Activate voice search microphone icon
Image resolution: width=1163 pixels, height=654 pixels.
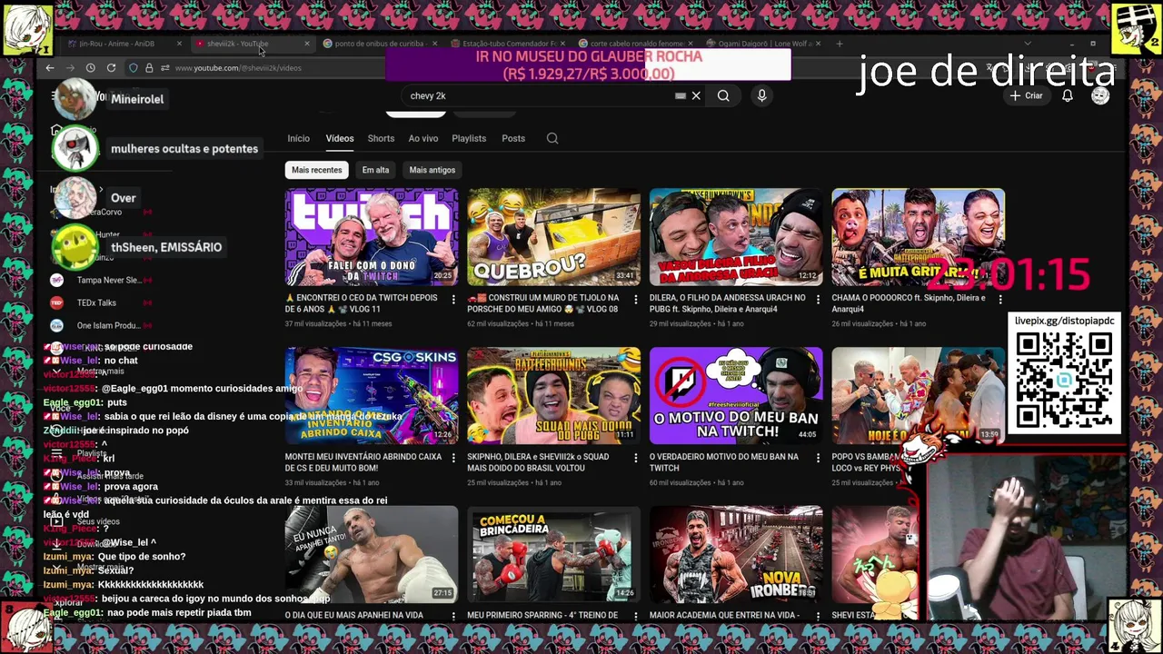(761, 95)
